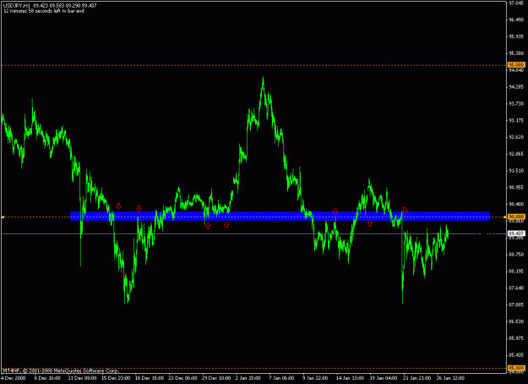Click the MetaQuotes Software Corp. copyright text

pos(61,370)
